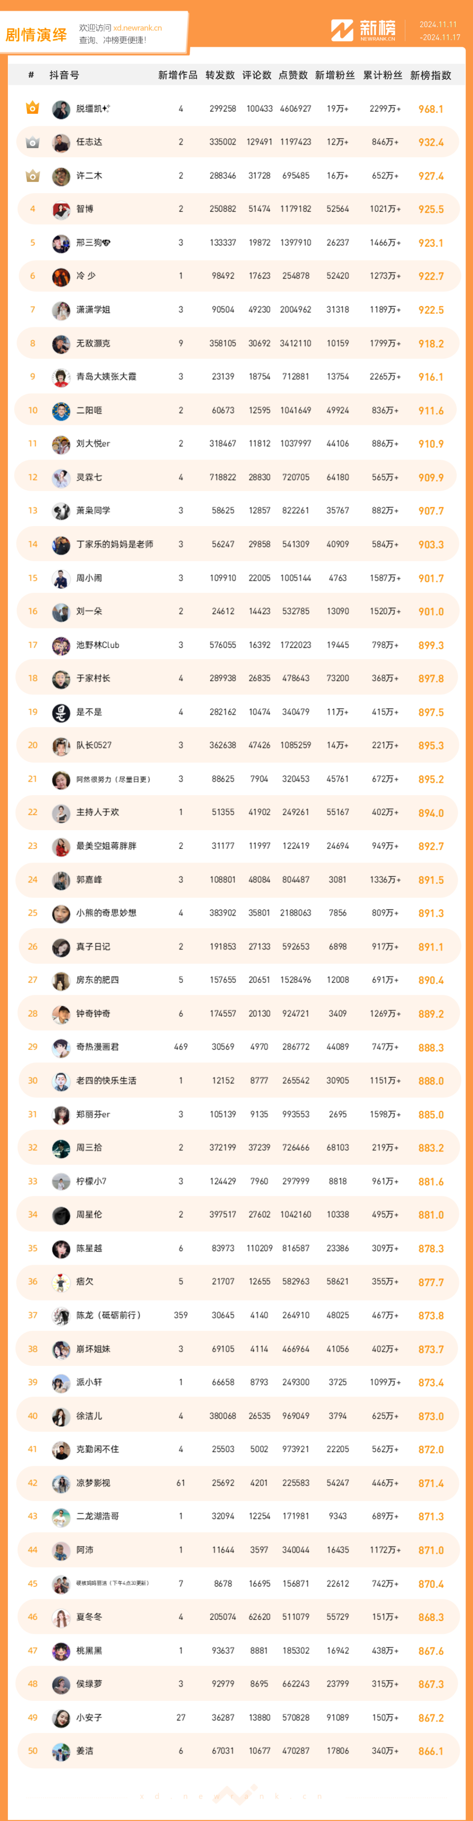
Task: Open account name 丁家乐的妈妈是老师
Action: (115, 545)
